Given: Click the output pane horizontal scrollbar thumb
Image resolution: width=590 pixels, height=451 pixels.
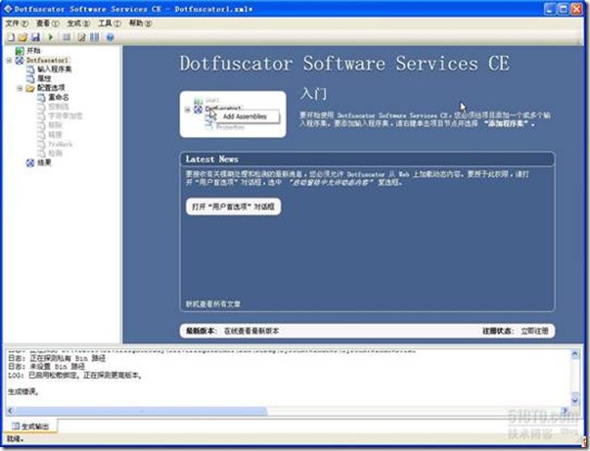Looking at the screenshot, I should (x=141, y=411).
